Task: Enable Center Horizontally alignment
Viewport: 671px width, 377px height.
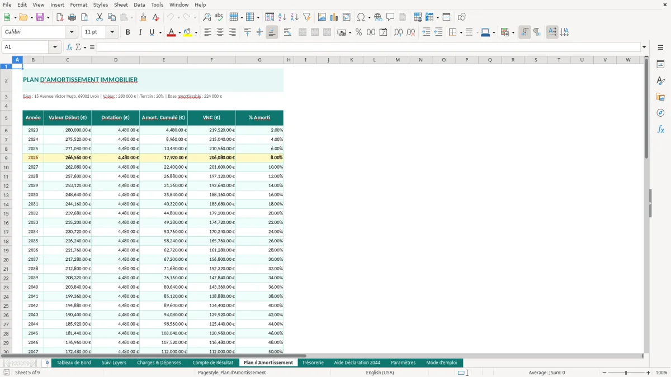Action: click(x=220, y=32)
